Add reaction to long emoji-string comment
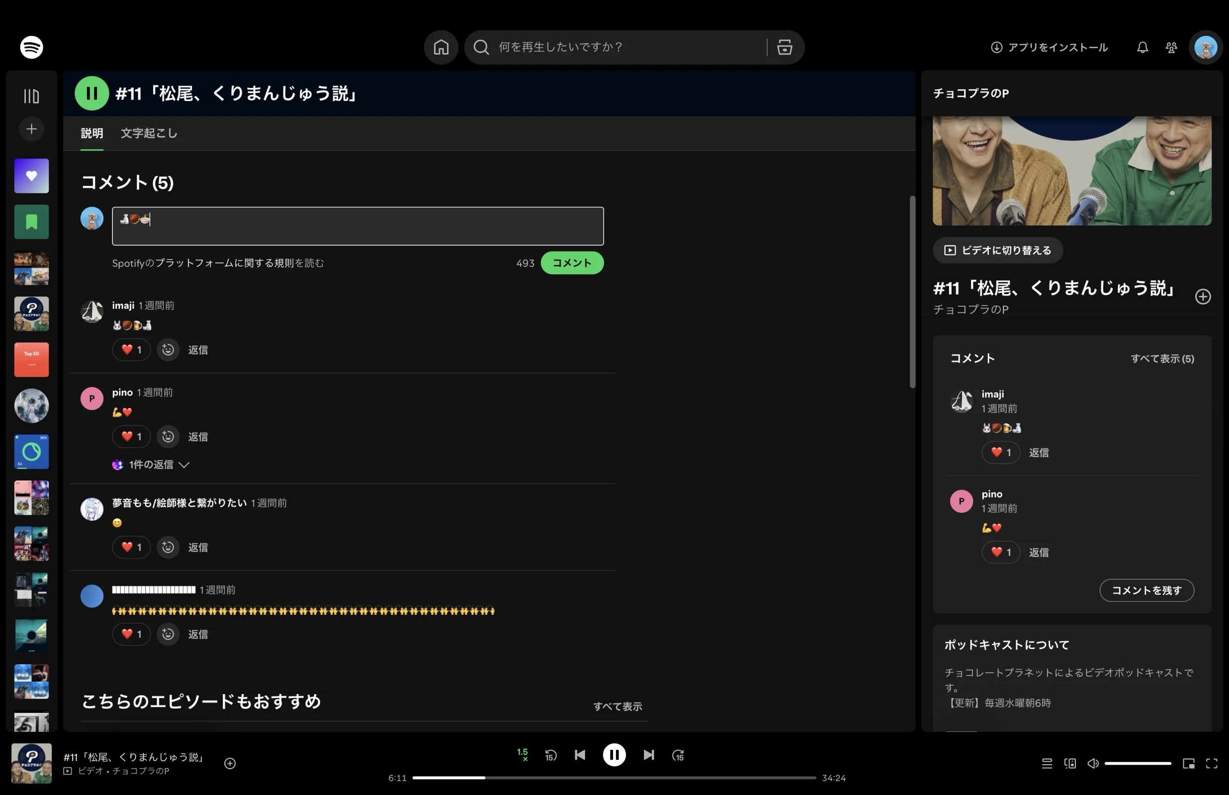1229x795 pixels. (x=168, y=634)
